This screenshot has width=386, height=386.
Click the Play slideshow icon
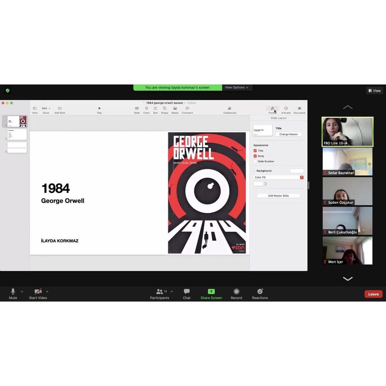99,108
